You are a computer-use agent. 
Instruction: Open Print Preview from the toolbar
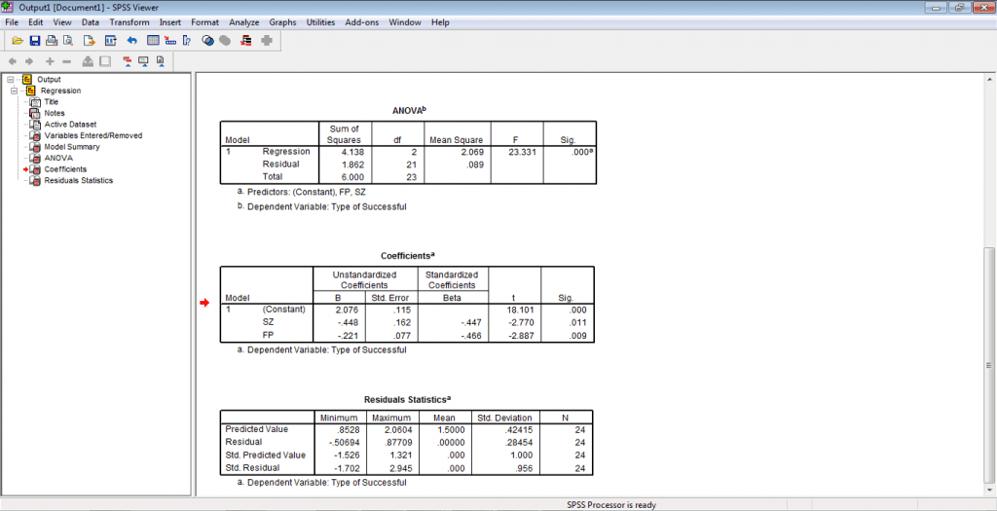(x=68, y=41)
